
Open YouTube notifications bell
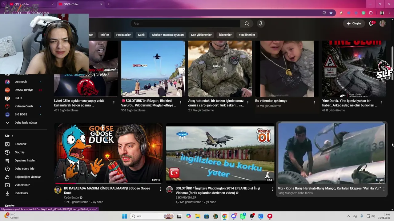pos(371,24)
